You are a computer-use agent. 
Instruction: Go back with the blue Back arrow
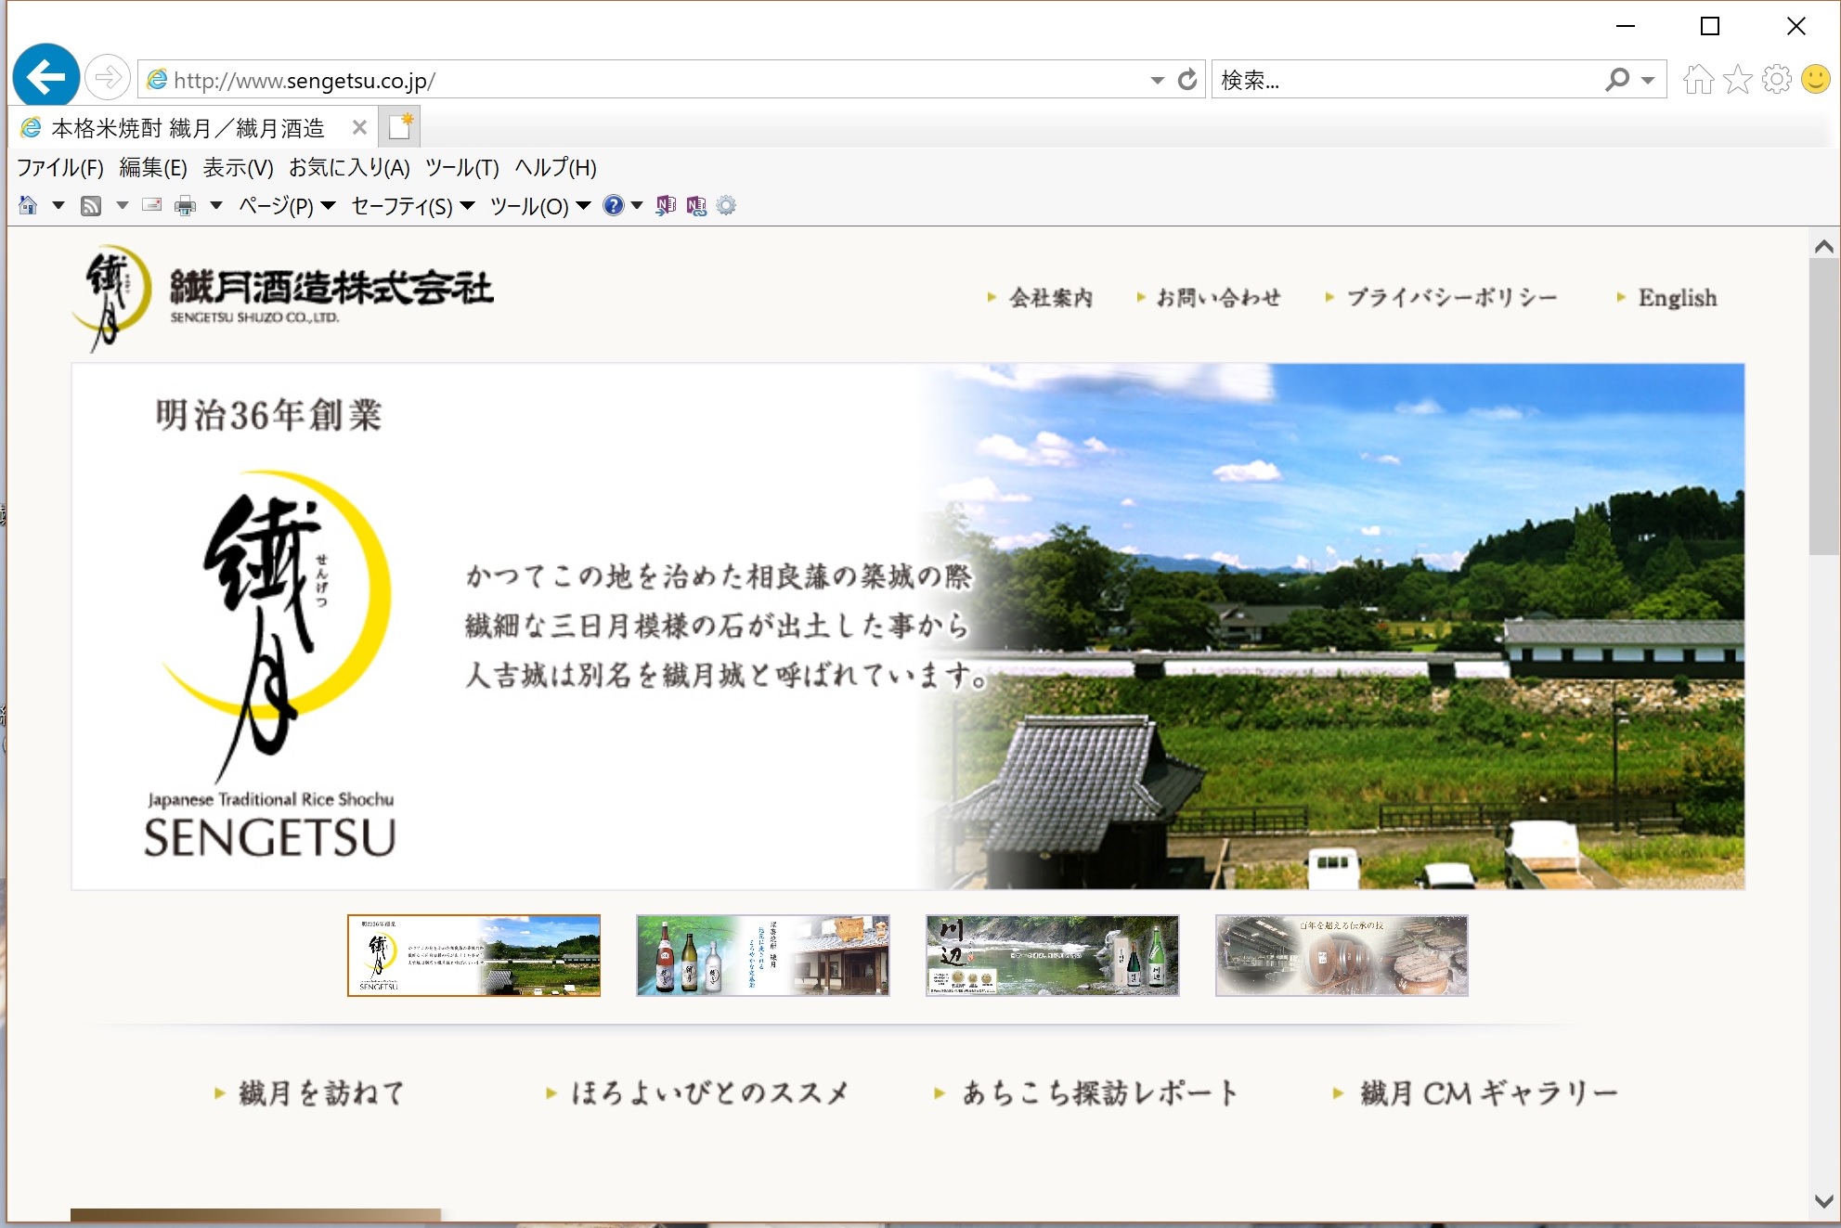pos(45,76)
